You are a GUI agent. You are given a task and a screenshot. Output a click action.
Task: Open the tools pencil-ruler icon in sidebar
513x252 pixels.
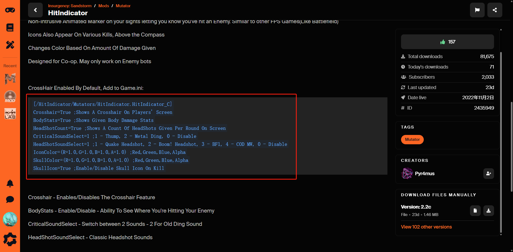[10, 45]
